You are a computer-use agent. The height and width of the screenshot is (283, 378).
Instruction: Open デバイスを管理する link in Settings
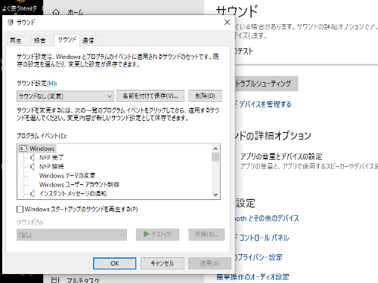coord(265,104)
